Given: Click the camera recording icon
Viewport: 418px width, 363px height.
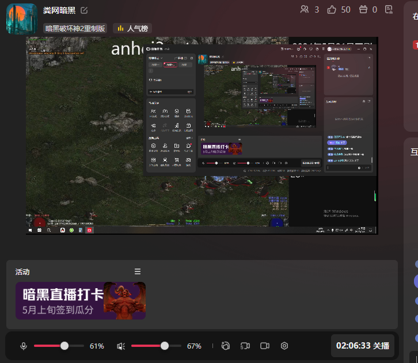Looking at the screenshot, I should [265, 346].
